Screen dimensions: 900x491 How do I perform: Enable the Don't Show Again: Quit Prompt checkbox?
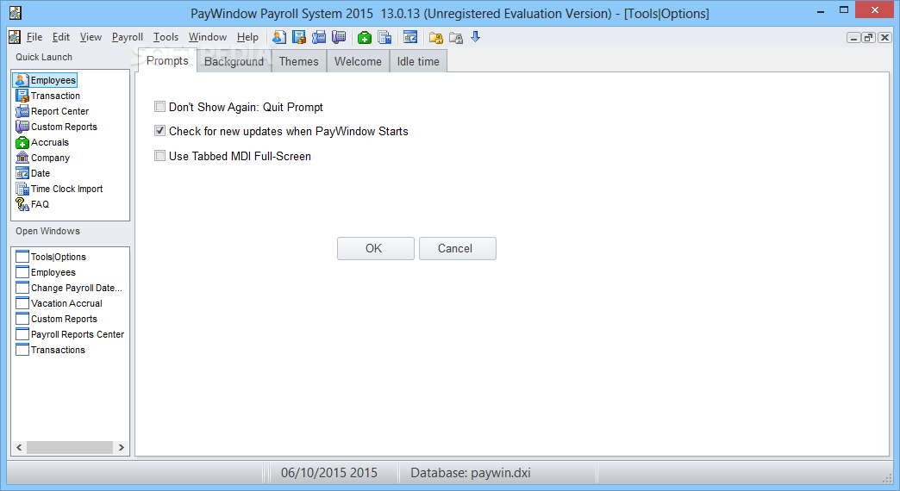pyautogui.click(x=160, y=106)
